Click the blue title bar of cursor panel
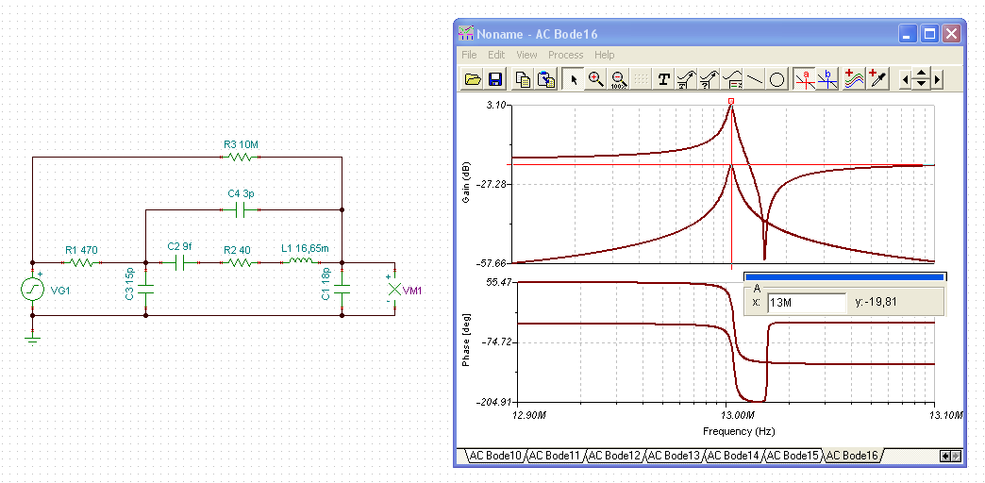 pyautogui.click(x=844, y=276)
